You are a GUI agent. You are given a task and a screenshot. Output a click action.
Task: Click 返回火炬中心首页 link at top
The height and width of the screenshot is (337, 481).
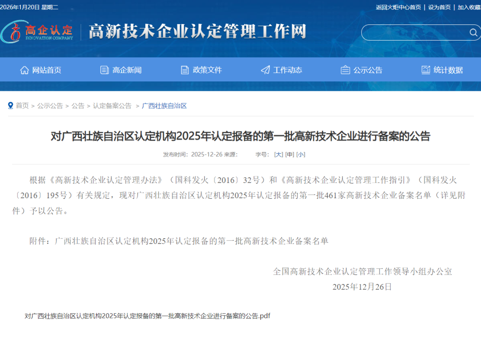point(398,7)
